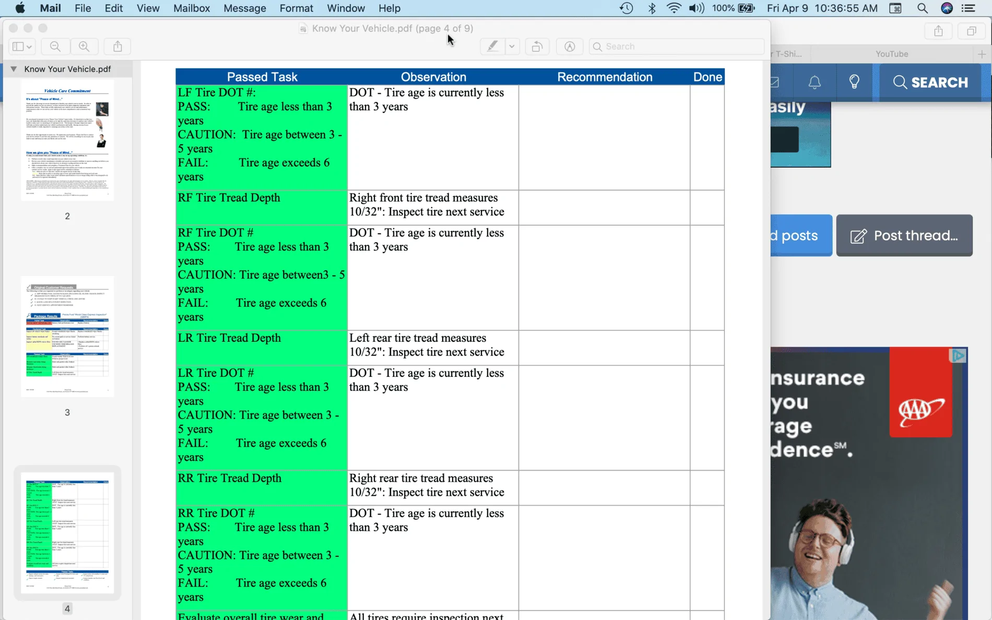Image resolution: width=992 pixels, height=620 pixels.
Task: Click the date and time in menu bar
Action: (822, 8)
